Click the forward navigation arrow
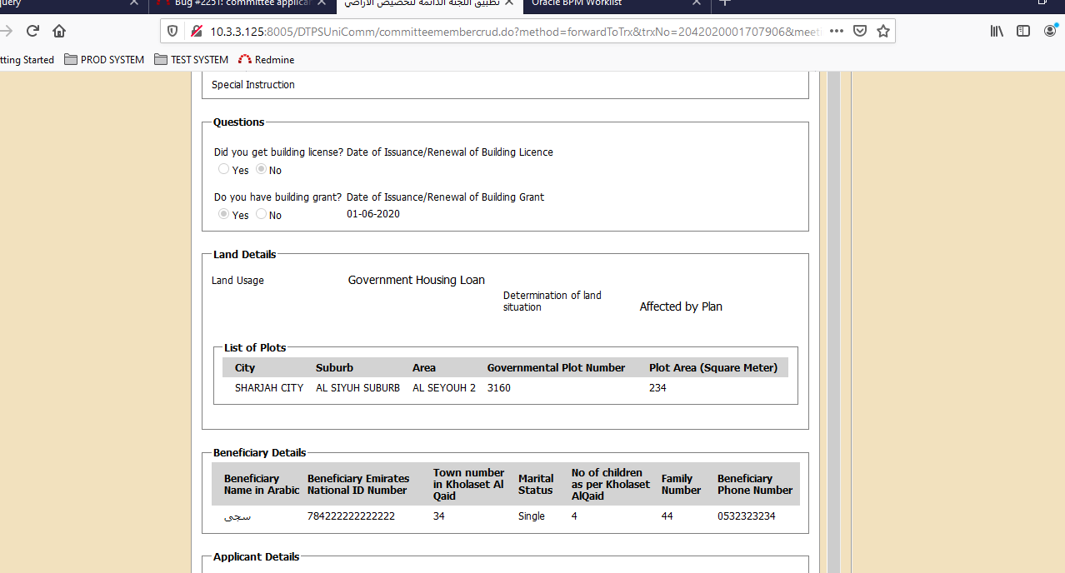This screenshot has height=573, width=1065. coord(6,31)
